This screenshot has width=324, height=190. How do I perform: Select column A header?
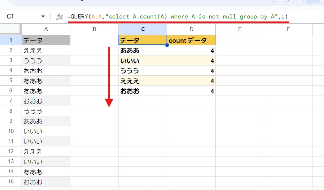(x=46, y=29)
